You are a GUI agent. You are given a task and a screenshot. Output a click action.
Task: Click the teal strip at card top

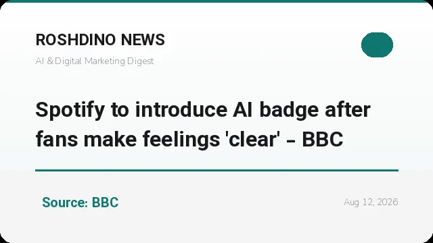216,1
